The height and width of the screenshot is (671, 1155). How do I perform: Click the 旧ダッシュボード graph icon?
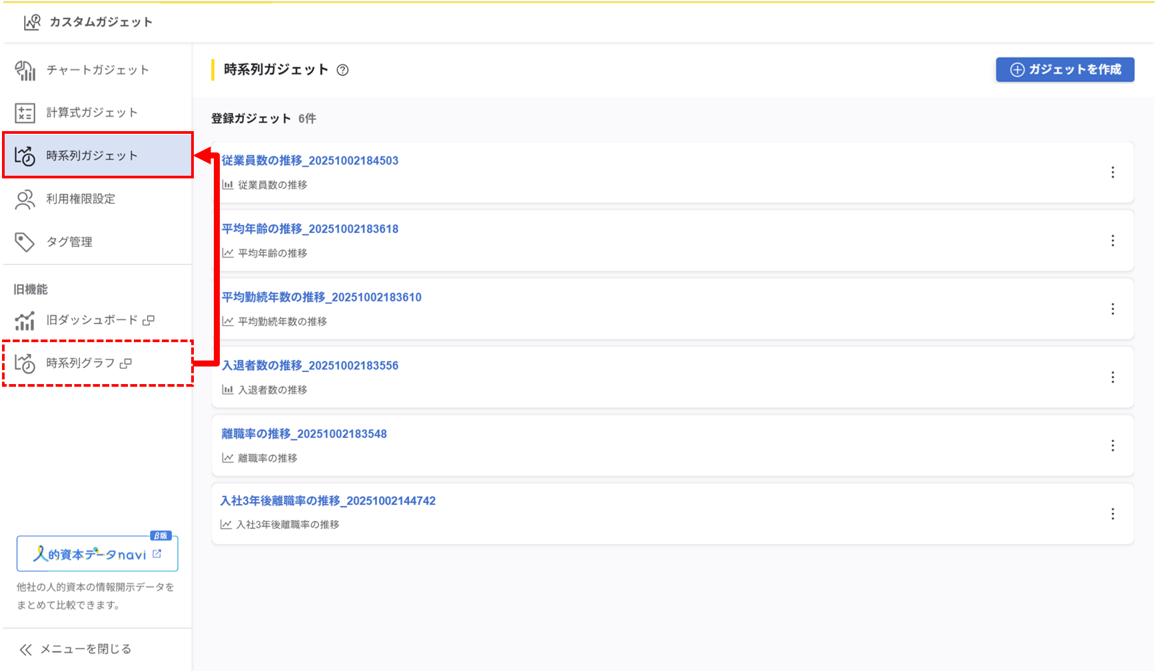(25, 321)
